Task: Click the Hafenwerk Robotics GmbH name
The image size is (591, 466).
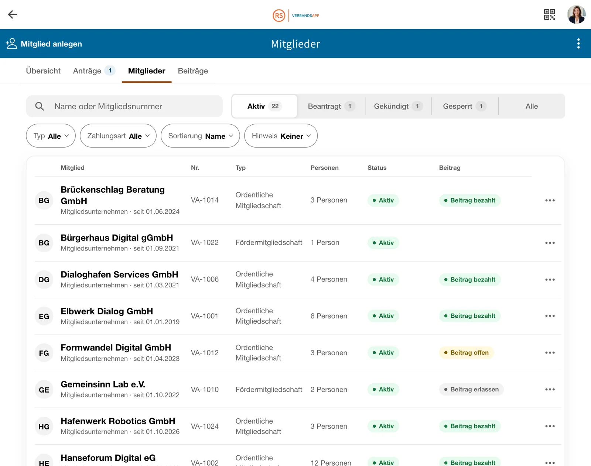Action: (118, 421)
